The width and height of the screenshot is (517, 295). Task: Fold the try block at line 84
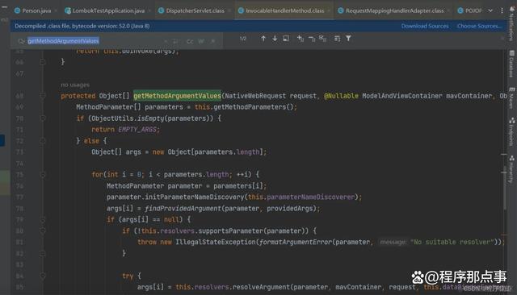(x=43, y=276)
